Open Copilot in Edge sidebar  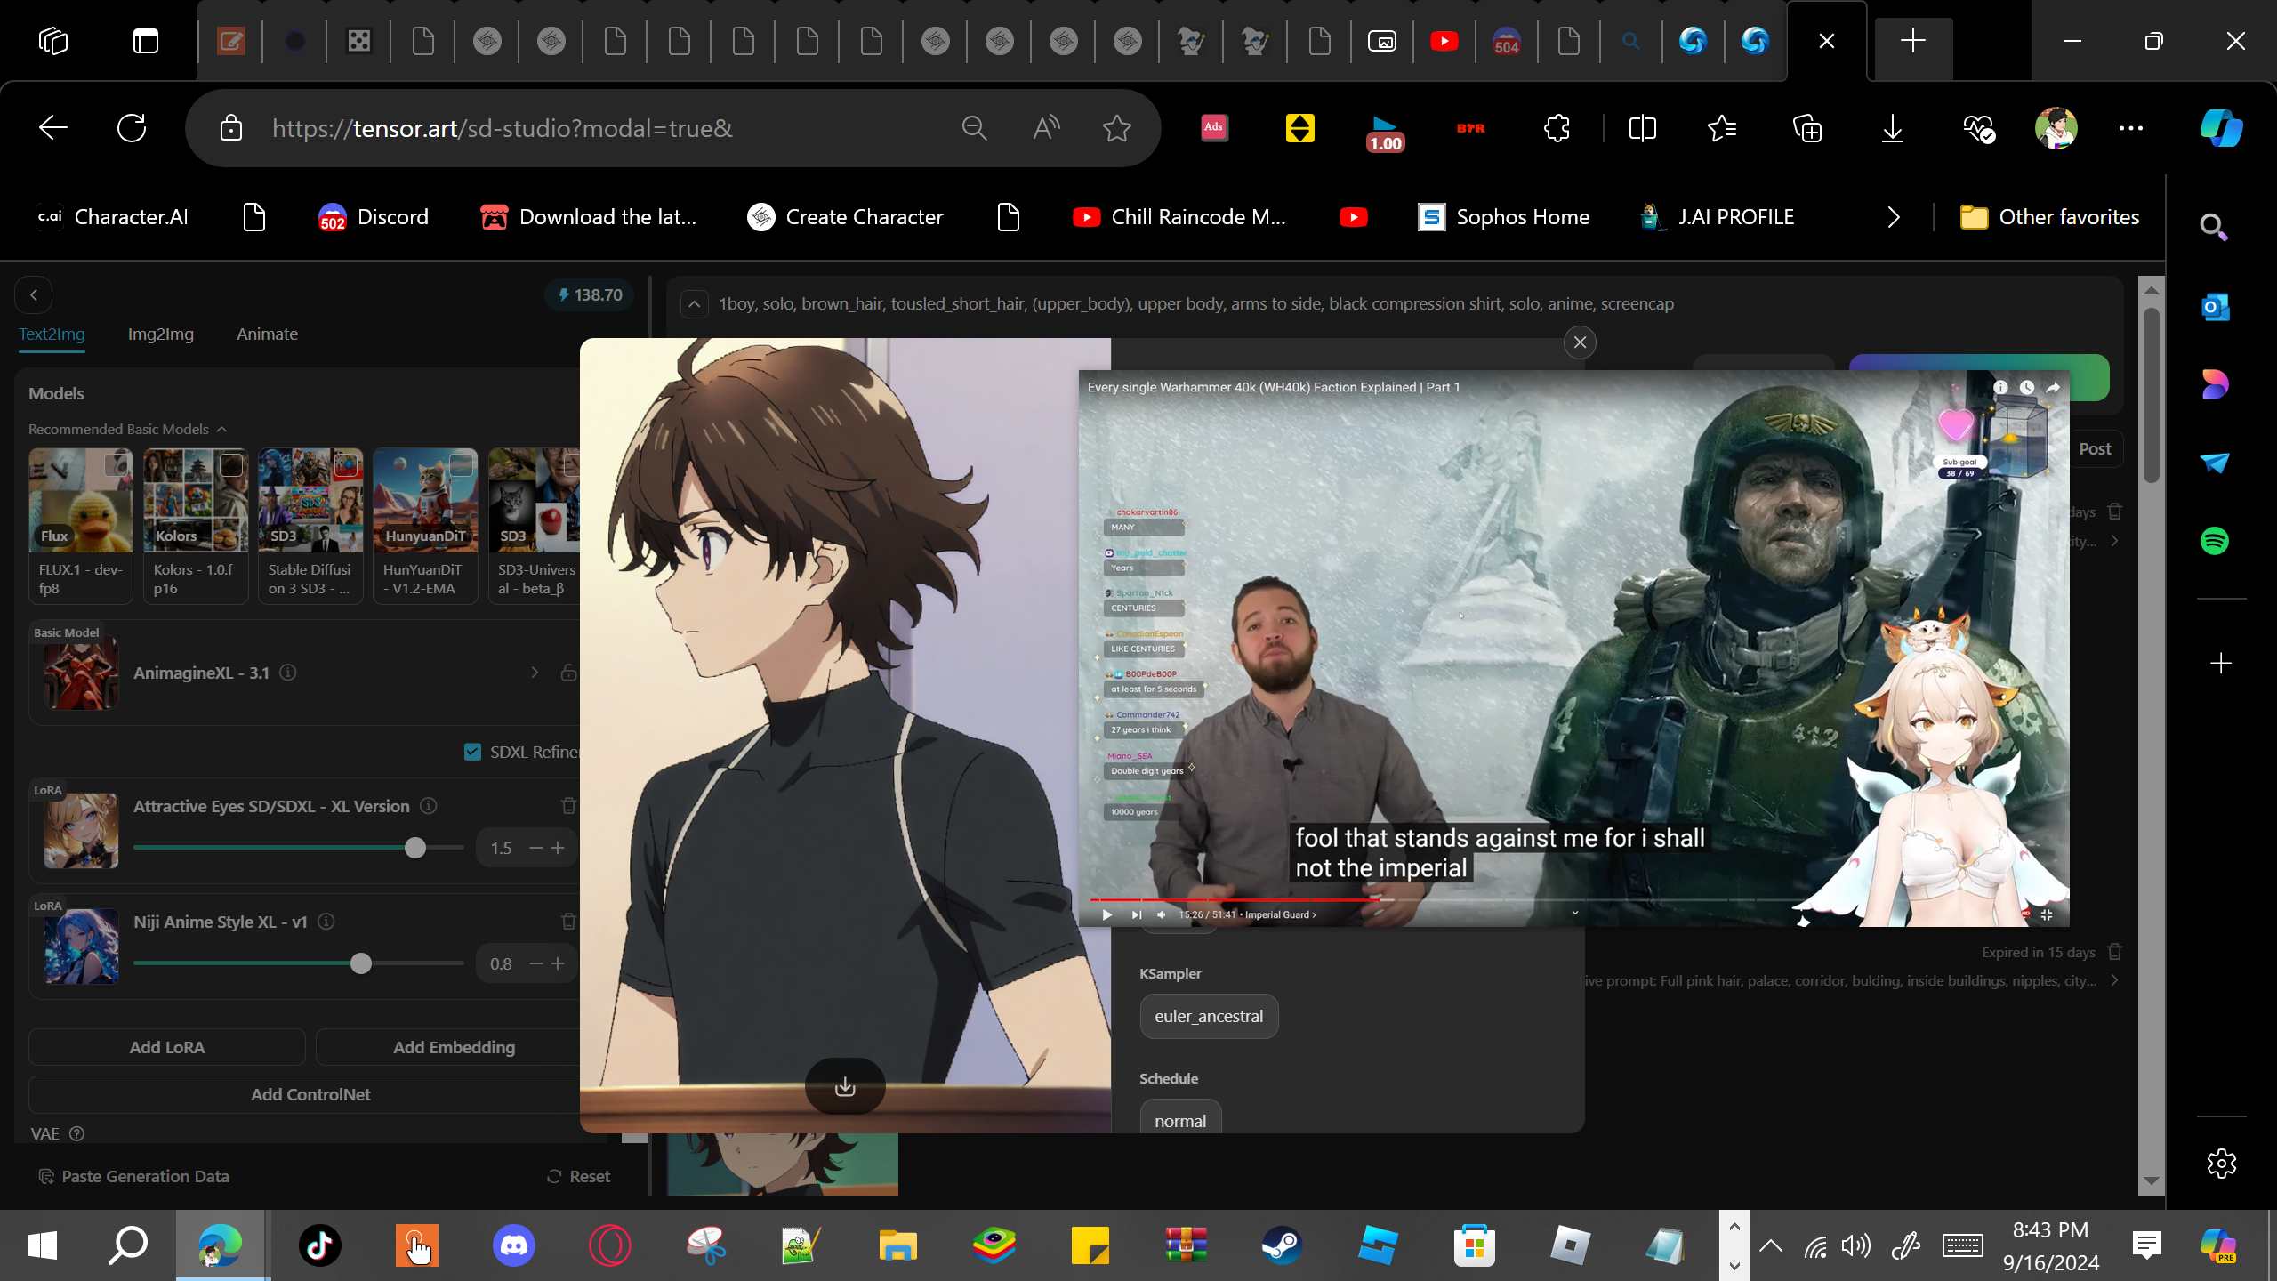[2221, 128]
